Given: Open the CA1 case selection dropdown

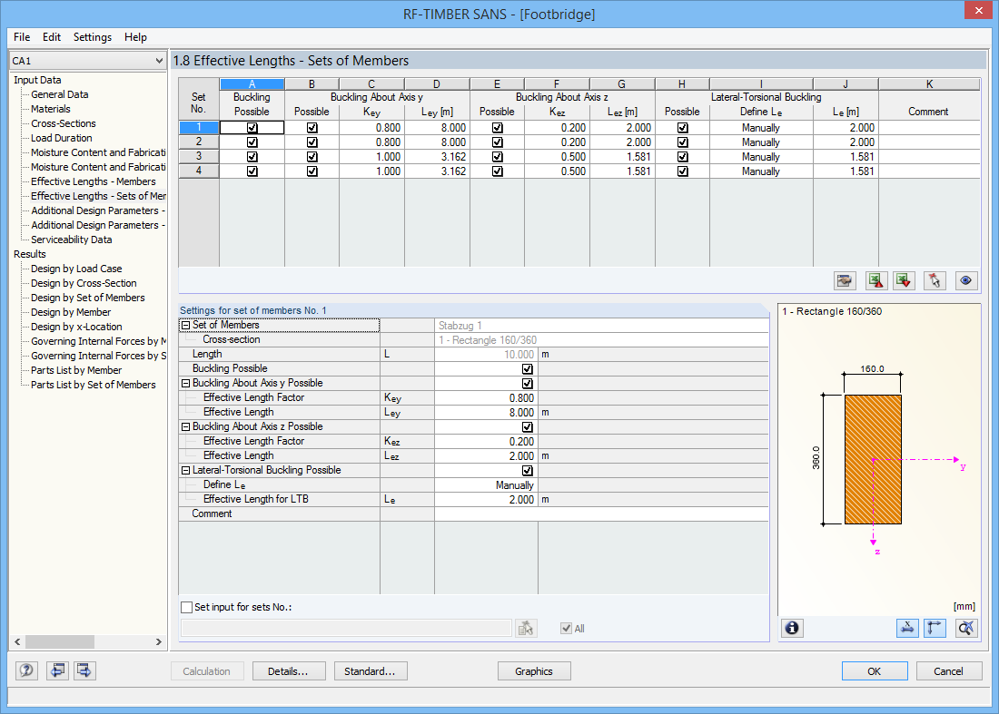Looking at the screenshot, I should tap(161, 59).
